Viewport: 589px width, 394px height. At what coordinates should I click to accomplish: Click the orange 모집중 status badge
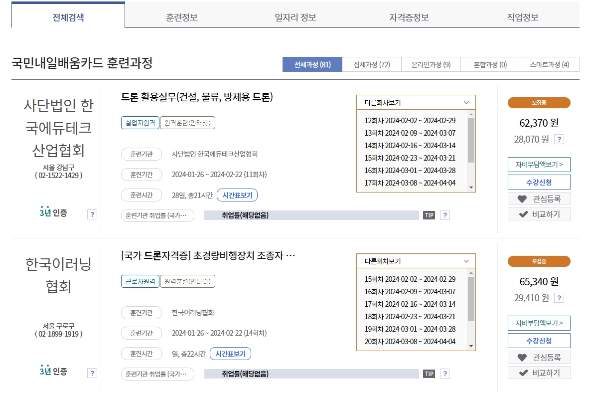[539, 102]
